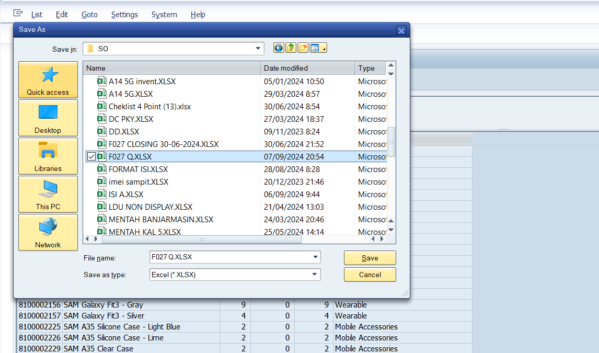Screen dimensions: 599x353
Task: Select This PC in sidebar
Action: 48,195
